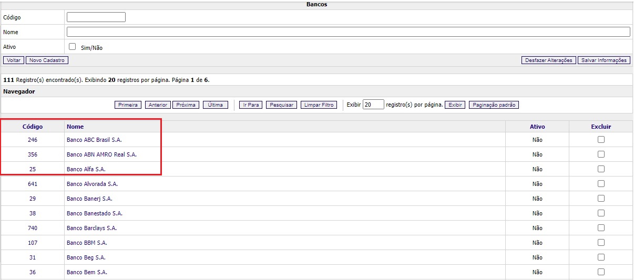Open the Banco Alfa S.A. record
This screenshot has width=634, height=280.
pyautogui.click(x=86, y=169)
